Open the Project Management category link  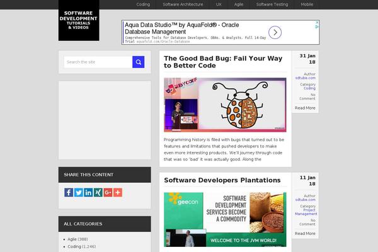click(306, 212)
